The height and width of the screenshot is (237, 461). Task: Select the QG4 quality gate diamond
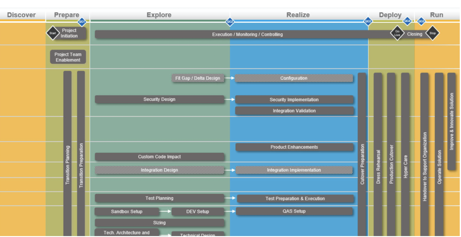pyautogui.click(x=407, y=21)
